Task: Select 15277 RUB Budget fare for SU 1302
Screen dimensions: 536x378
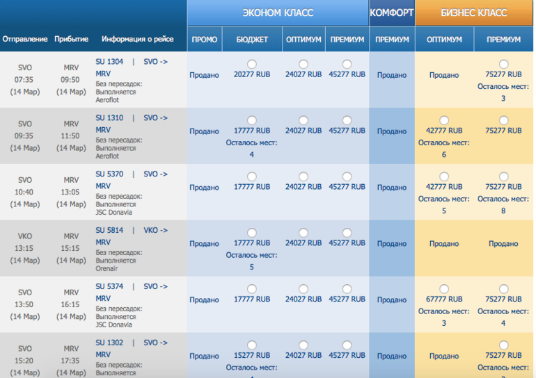Action: pos(252,345)
